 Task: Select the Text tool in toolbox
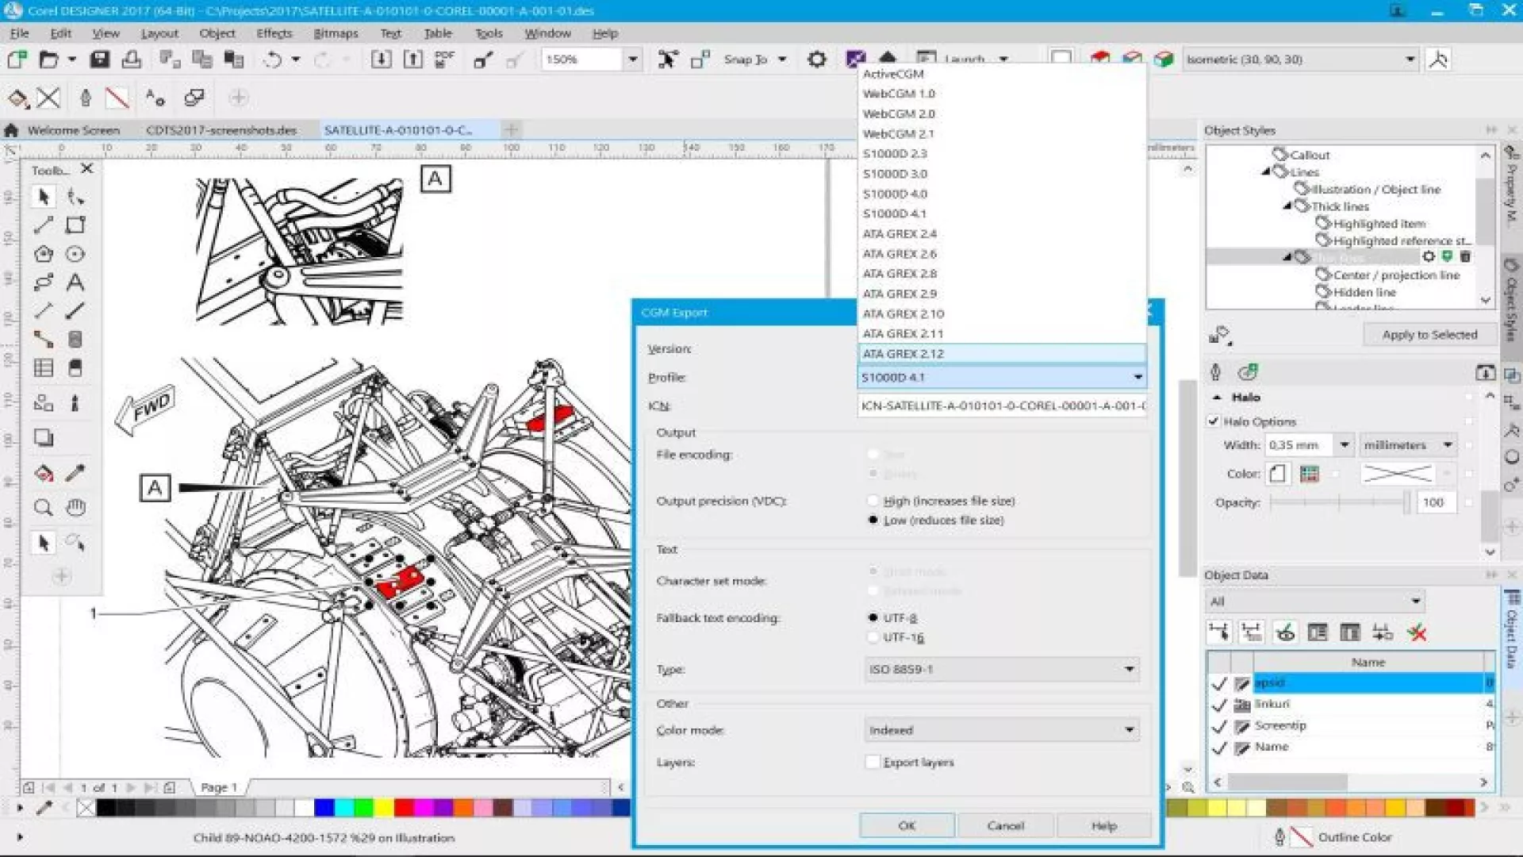click(x=75, y=282)
